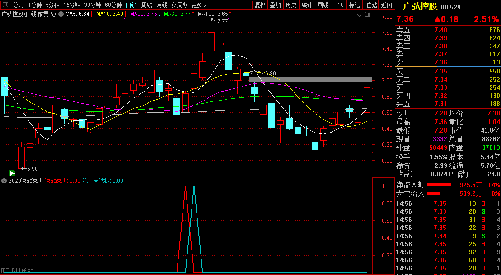
Task: Click the 返回 back button
Action: 387,5
